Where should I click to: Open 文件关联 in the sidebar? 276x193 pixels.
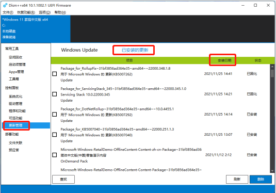(x=15, y=143)
